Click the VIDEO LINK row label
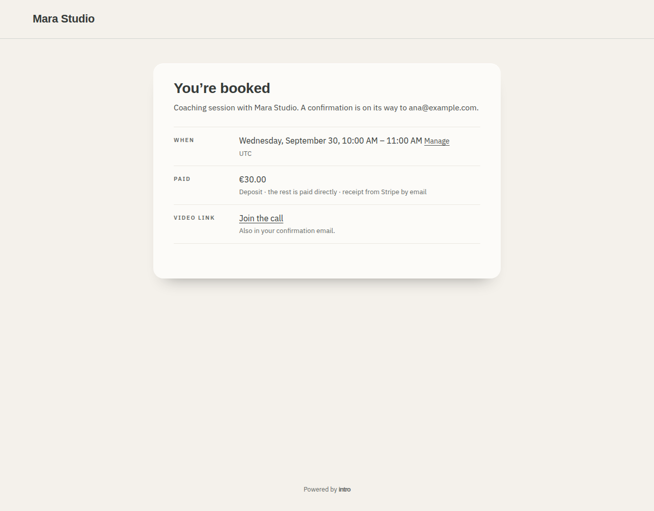 coord(194,218)
